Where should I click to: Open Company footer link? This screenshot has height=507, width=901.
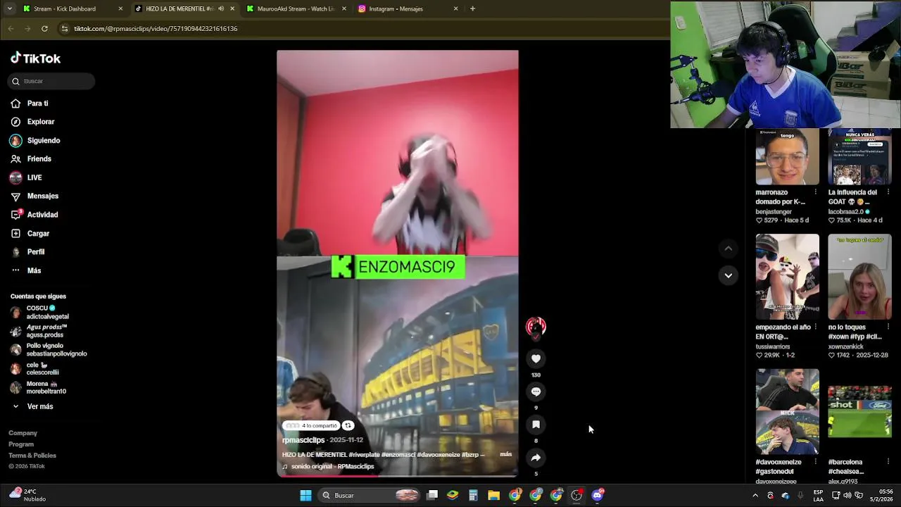point(23,433)
